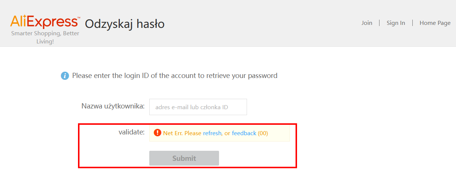This screenshot has height=192, width=456.
Task: Open the feedback link
Action: point(244,133)
